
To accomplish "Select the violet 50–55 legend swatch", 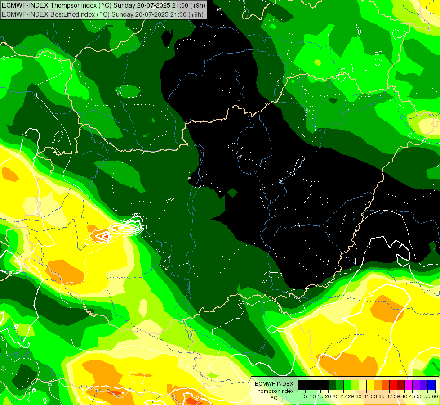I will pyautogui.click(x=424, y=385).
